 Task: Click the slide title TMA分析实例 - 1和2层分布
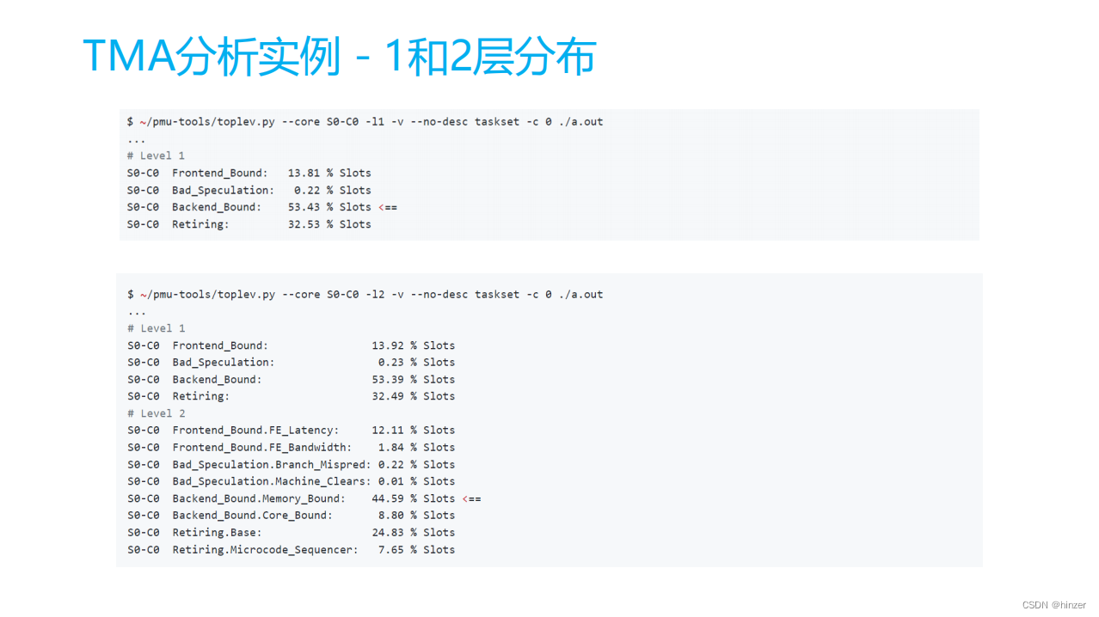[x=339, y=55]
